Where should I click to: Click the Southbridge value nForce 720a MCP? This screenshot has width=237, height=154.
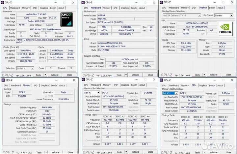pyautogui.click(x=126, y=30)
